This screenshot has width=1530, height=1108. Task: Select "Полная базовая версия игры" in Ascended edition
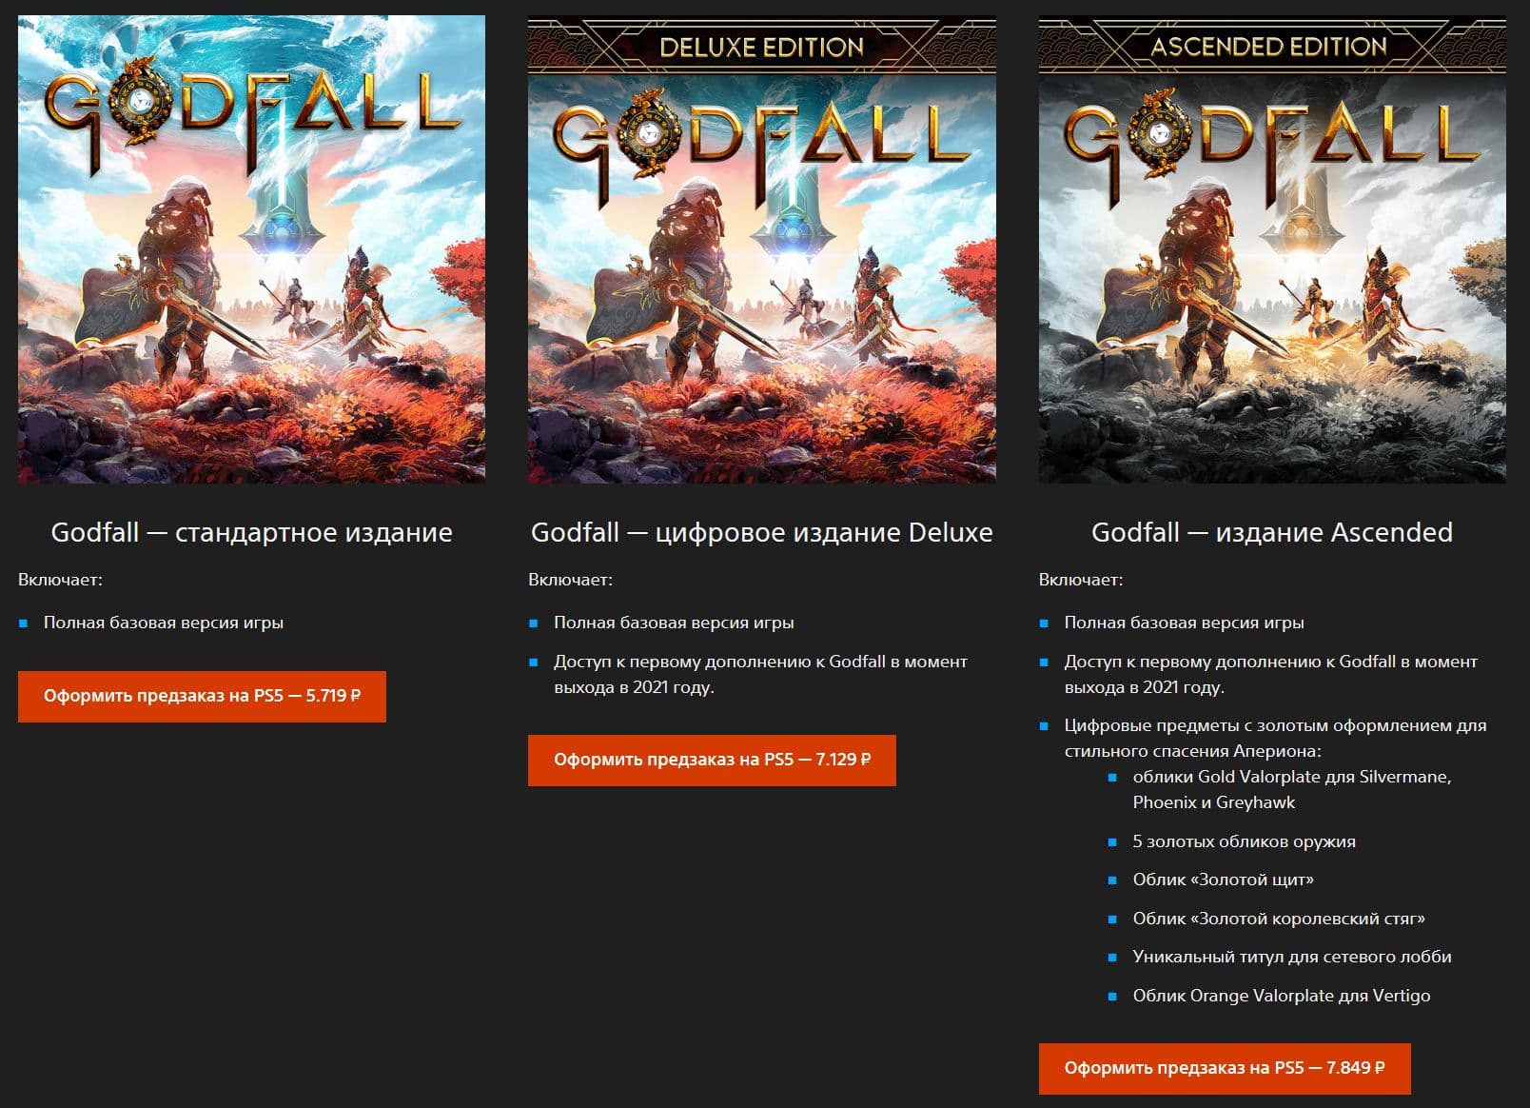point(1185,623)
